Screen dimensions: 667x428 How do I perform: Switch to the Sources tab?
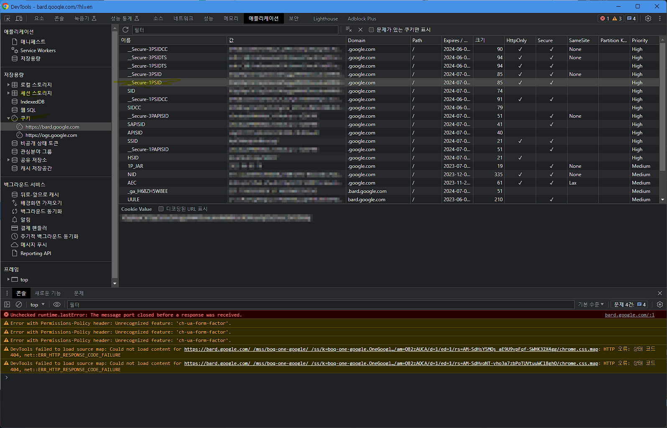pos(158,18)
